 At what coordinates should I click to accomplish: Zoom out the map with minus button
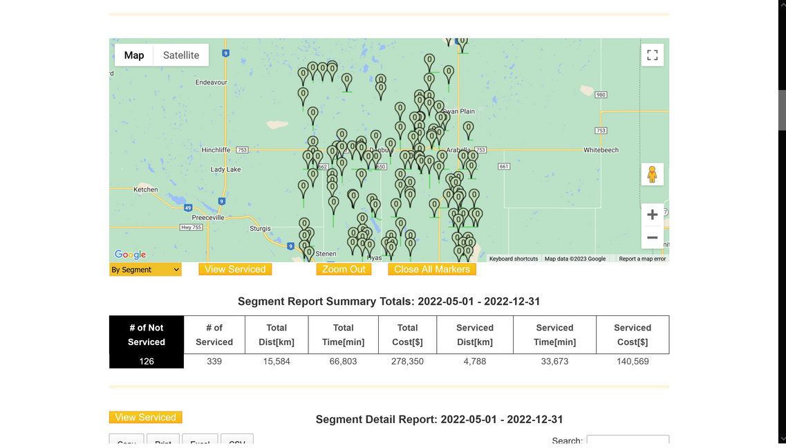point(652,238)
